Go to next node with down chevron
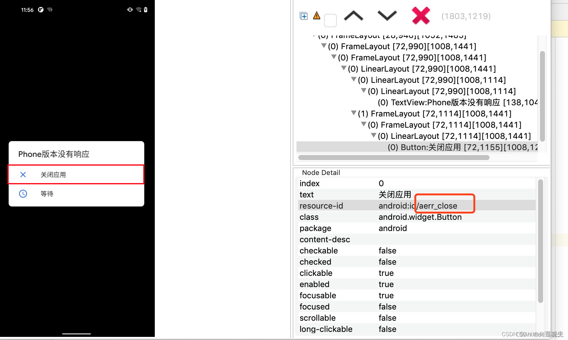The height and width of the screenshot is (340, 568). pyautogui.click(x=387, y=15)
